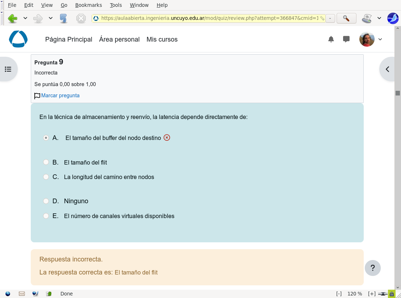
Task: Click the user profile avatar
Action: click(x=367, y=39)
